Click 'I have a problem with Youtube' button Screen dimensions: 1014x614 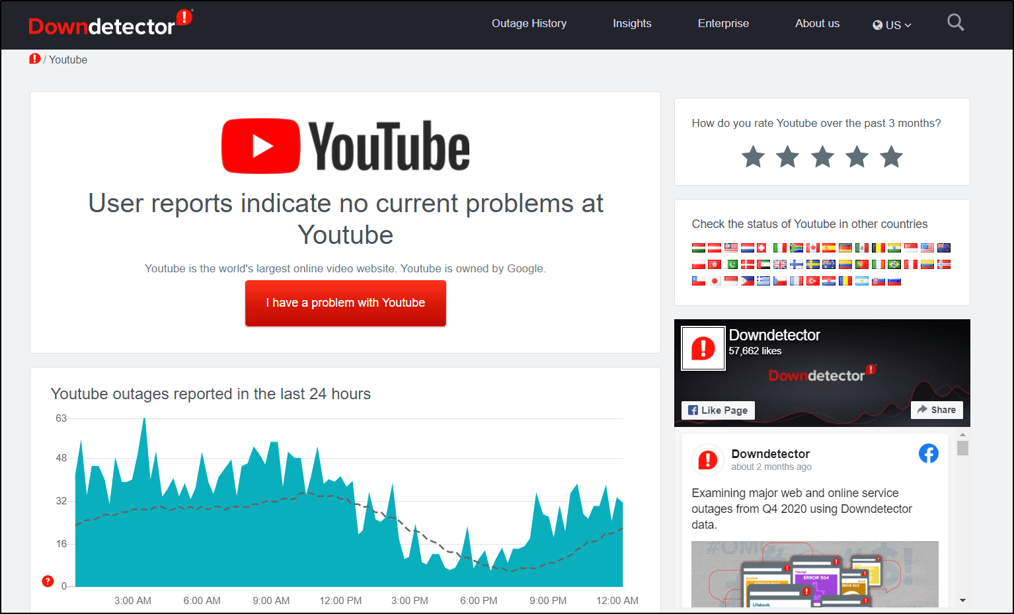[x=346, y=303]
